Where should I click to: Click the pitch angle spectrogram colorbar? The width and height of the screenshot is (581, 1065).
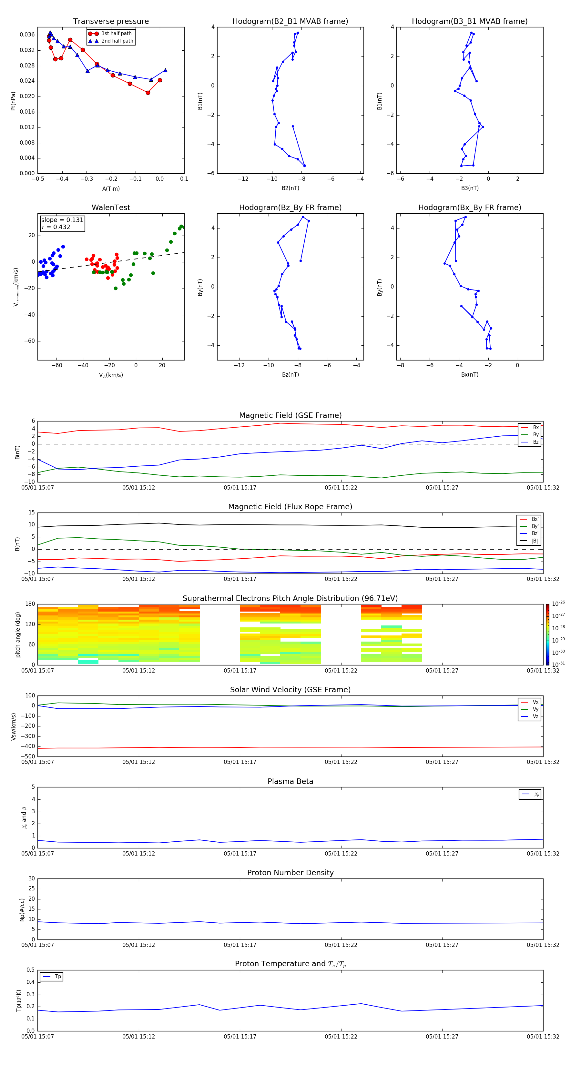(547, 634)
